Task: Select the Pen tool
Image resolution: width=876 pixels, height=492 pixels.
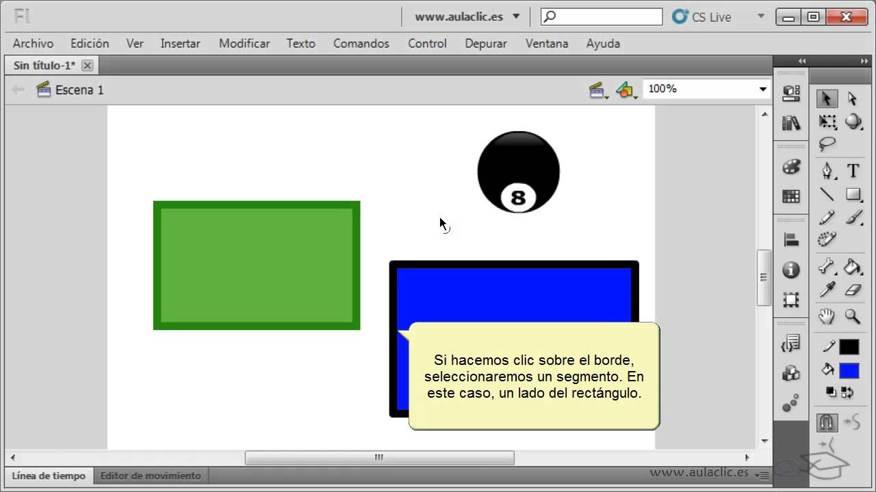Action: (x=827, y=170)
